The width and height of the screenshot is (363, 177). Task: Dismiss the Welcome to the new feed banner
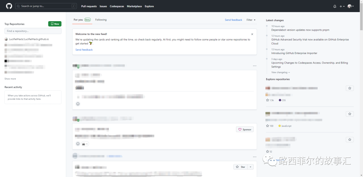252,34
